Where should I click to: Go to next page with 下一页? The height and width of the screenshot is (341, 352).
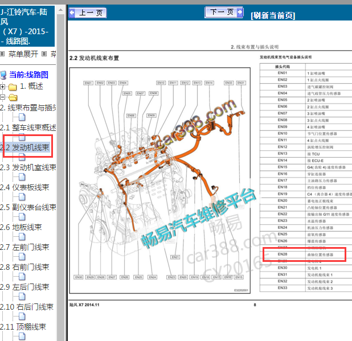tap(222, 13)
